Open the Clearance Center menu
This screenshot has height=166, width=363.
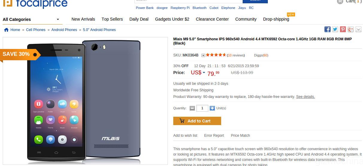click(212, 19)
